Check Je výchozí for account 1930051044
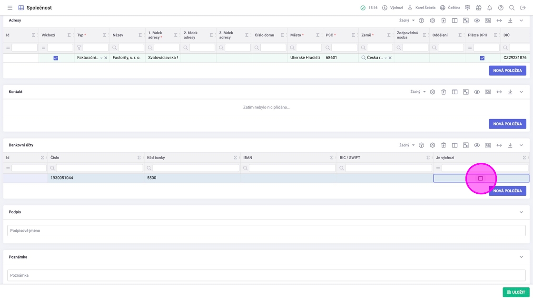The width and height of the screenshot is (533, 300). tap(480, 178)
